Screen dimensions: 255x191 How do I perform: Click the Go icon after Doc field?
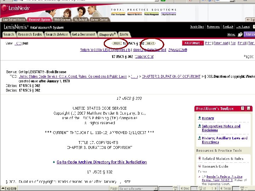coord(200,189)
